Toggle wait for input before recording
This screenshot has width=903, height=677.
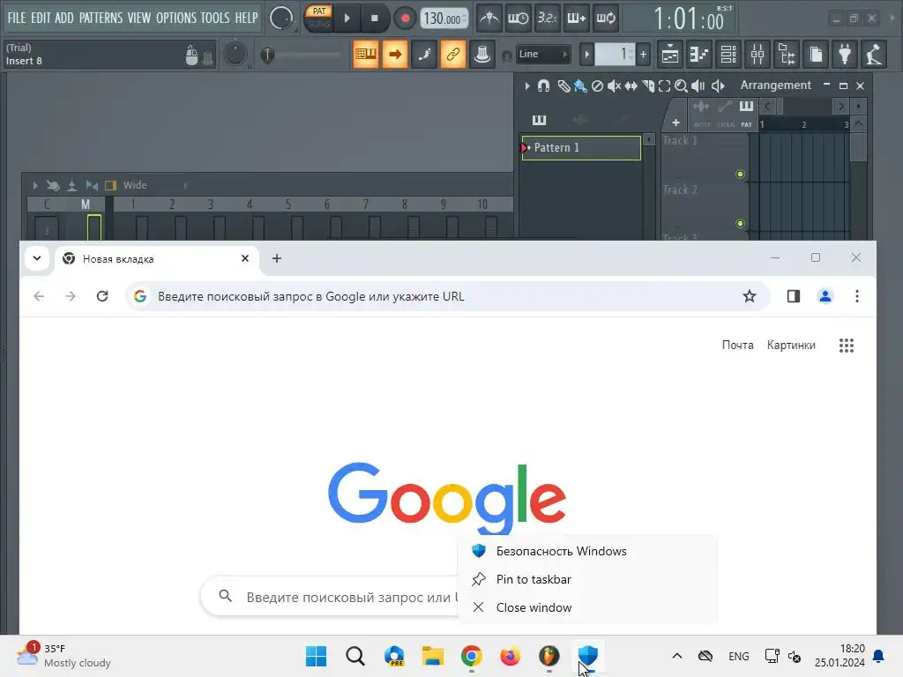click(519, 19)
